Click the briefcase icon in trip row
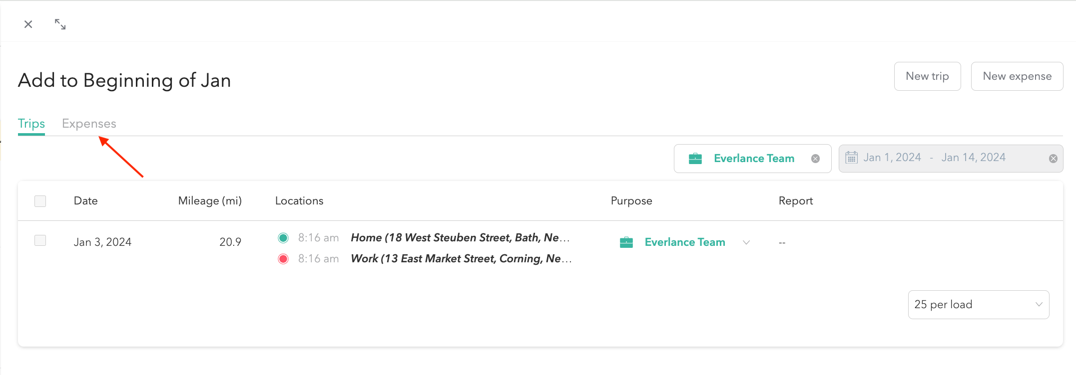 [x=626, y=242]
